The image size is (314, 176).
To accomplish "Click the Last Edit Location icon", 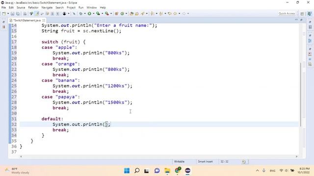I will tap(170, 14).
